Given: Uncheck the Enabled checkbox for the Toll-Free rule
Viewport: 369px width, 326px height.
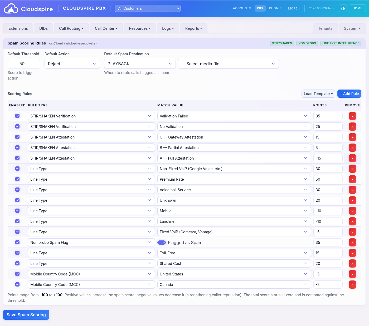Looking at the screenshot, I should click(x=17, y=253).
